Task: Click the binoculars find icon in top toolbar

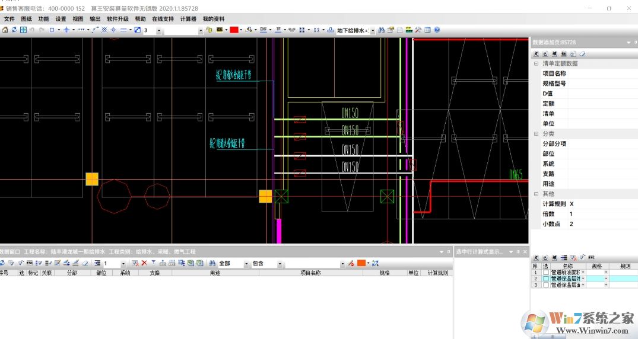Action: click(382, 30)
